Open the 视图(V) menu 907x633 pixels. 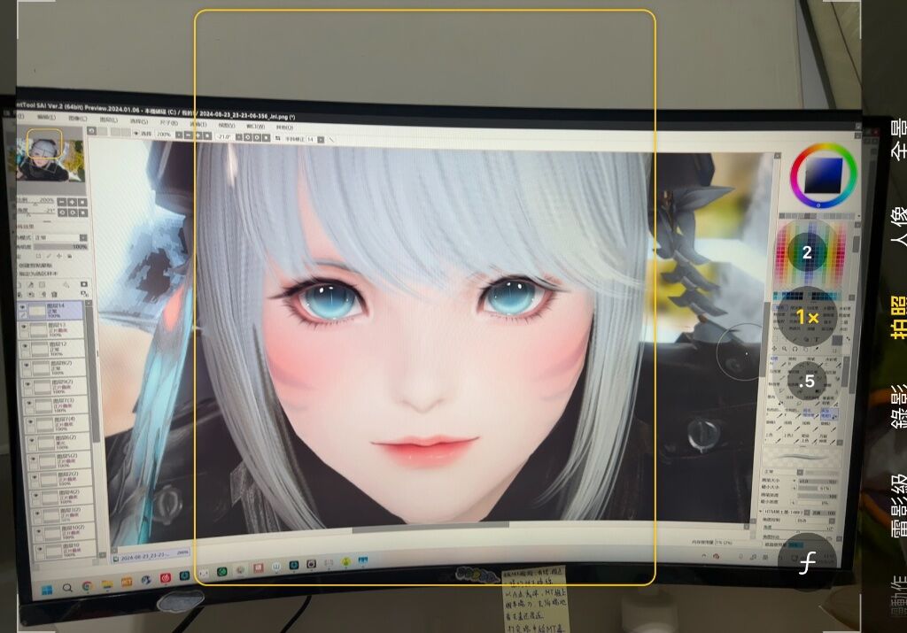[x=226, y=125]
